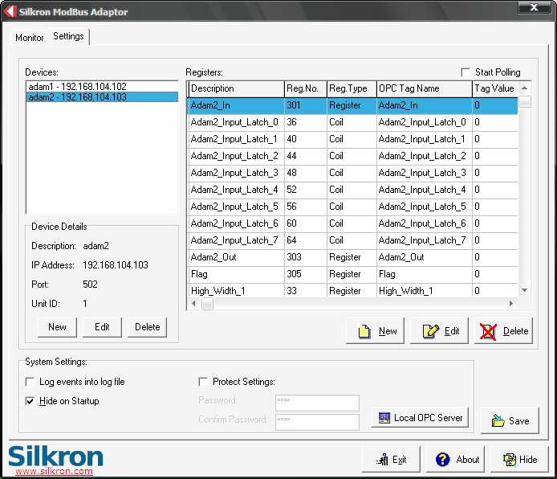
Task: Select the High_Width_1 description cell
Action: [x=236, y=290]
